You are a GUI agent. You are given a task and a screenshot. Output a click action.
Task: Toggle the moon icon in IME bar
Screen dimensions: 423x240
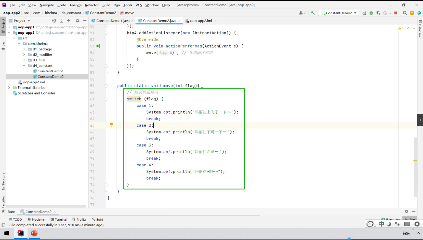[x=389, y=224]
